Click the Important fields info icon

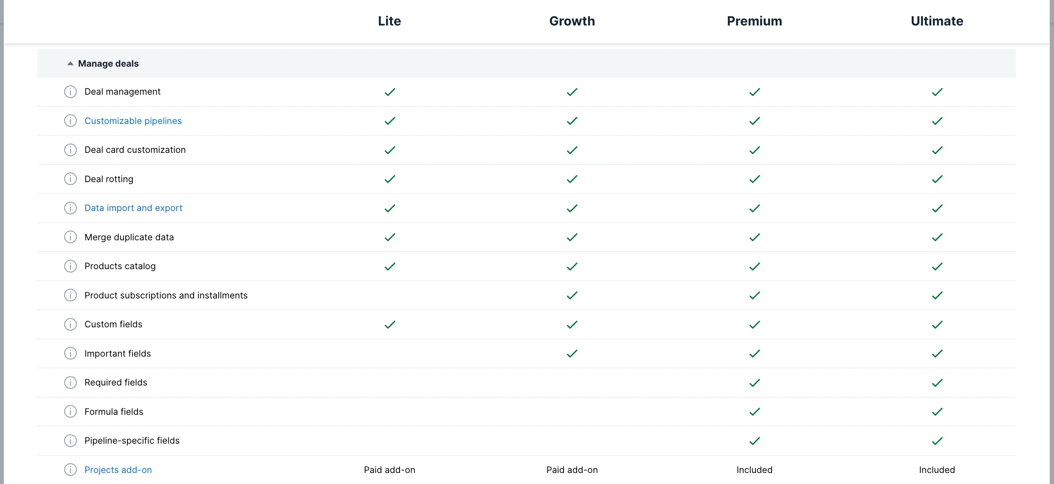pos(70,353)
